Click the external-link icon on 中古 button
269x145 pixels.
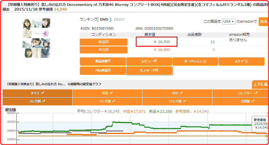coord(107,49)
